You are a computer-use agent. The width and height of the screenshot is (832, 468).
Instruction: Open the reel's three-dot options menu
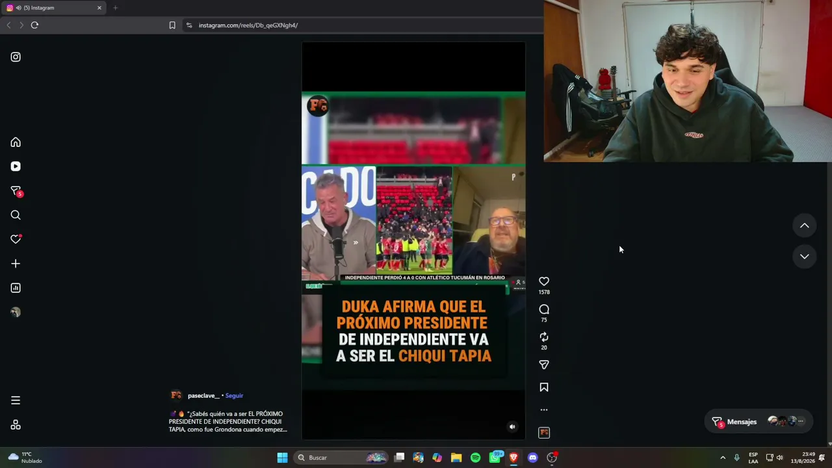tap(544, 410)
